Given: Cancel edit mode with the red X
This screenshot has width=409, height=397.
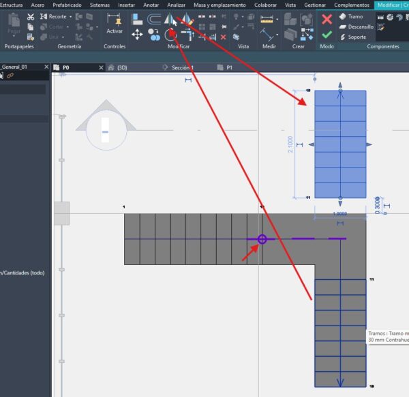Looking at the screenshot, I should (x=327, y=19).
